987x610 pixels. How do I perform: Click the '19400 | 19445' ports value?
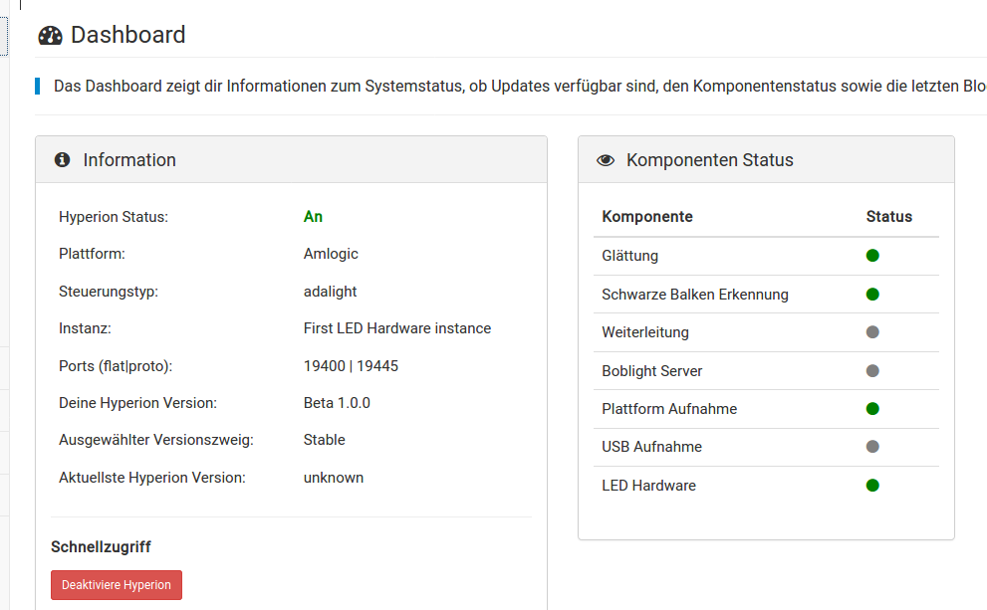pyautogui.click(x=351, y=366)
